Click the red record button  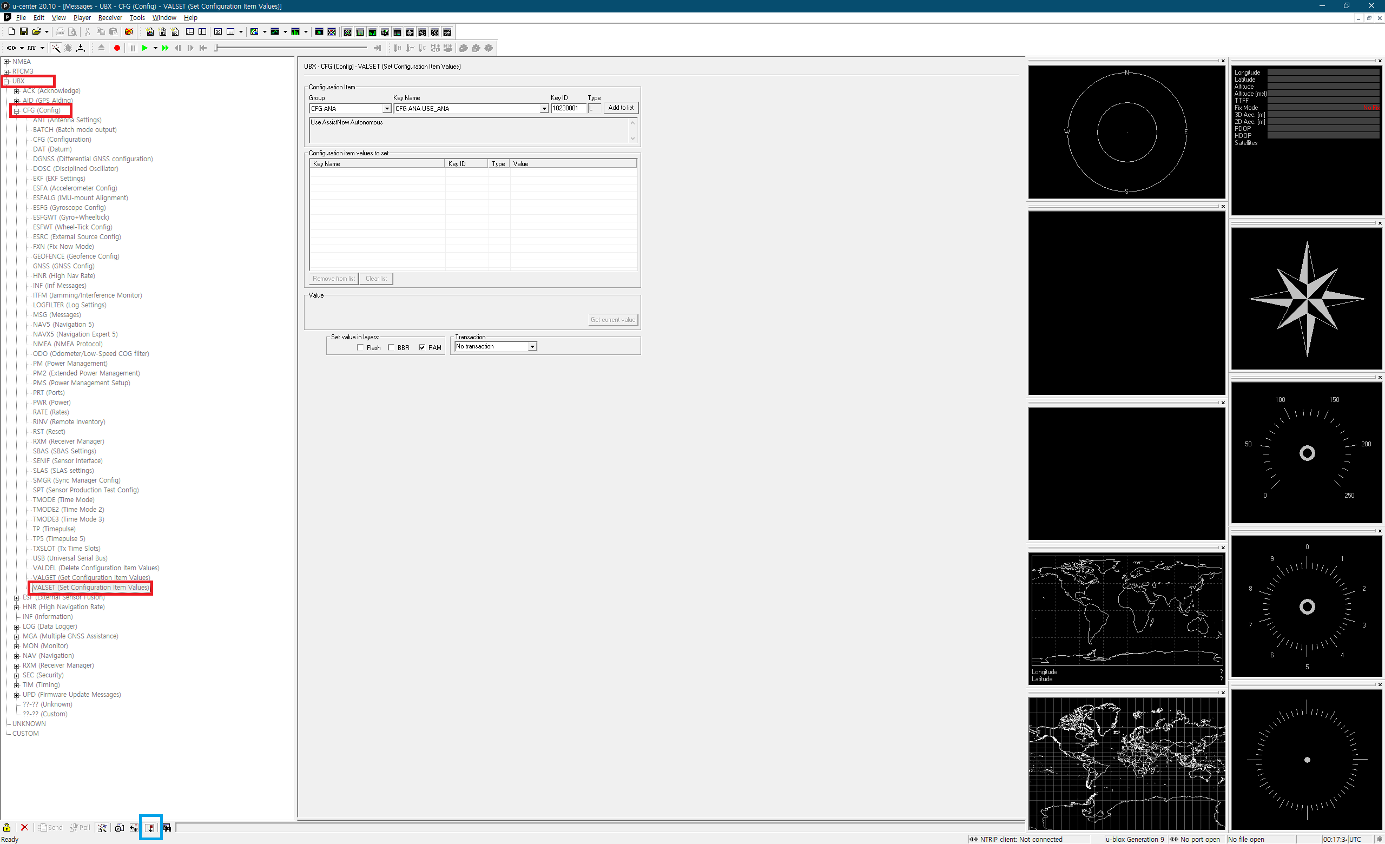tap(117, 48)
